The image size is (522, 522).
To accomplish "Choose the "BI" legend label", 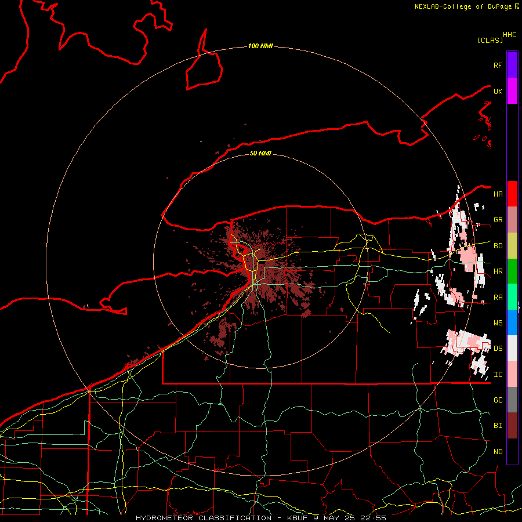I will pos(498,426).
